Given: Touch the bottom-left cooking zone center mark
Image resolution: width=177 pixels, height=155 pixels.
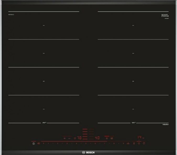Looking at the screenshot, I should click(x=44, y=109).
